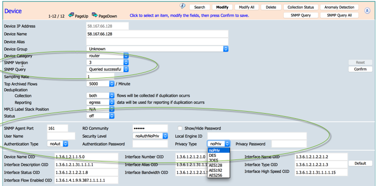Run SNMP Query All
The height and width of the screenshot is (186, 377).
click(339, 15)
